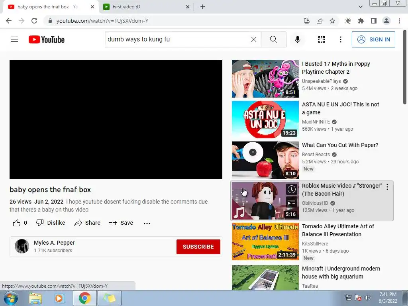Open a new browser tab
The height and width of the screenshot is (306, 408).
[203, 7]
